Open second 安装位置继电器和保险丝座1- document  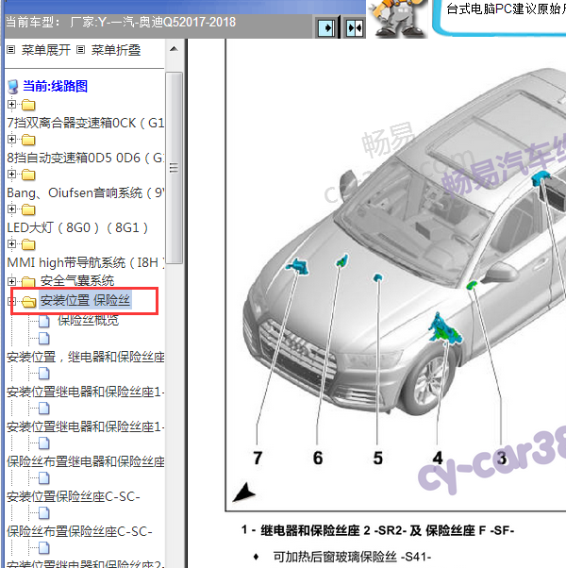[x=86, y=426]
